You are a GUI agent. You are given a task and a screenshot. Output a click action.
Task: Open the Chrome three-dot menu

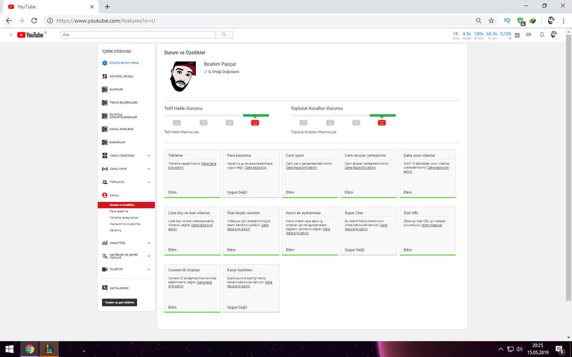564,21
